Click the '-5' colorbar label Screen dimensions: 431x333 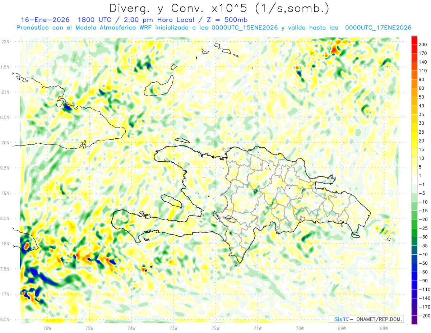click(x=422, y=193)
